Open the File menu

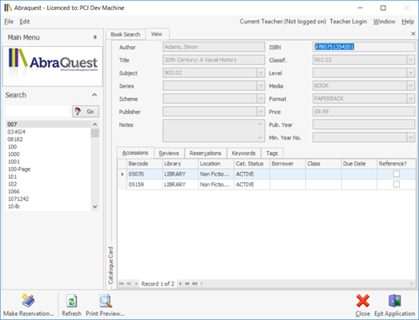coord(8,21)
